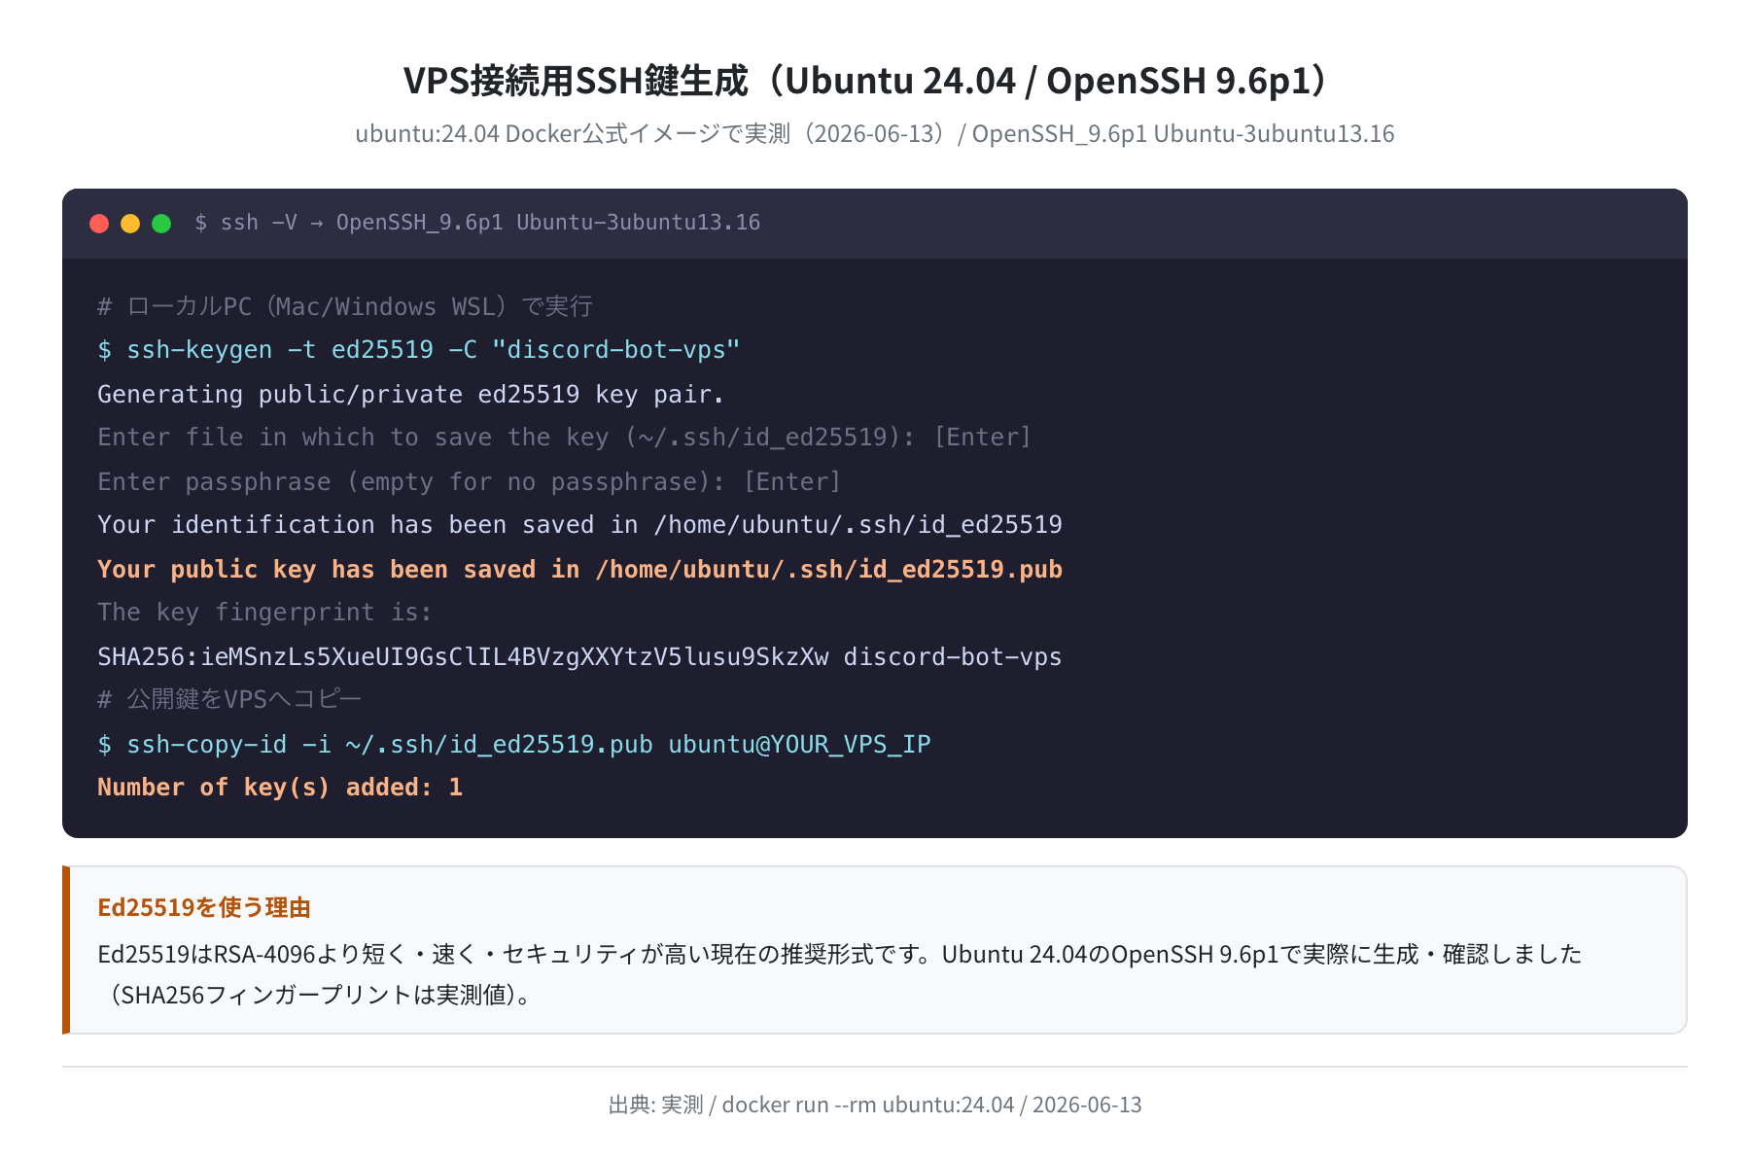
Task: Click 'Enter passphrase (empty for no passphrase)' line
Action: coord(470,481)
